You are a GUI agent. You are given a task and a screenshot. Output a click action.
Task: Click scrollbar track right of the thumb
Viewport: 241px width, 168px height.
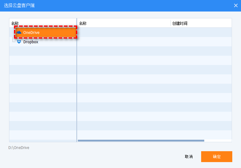coord(218,141)
